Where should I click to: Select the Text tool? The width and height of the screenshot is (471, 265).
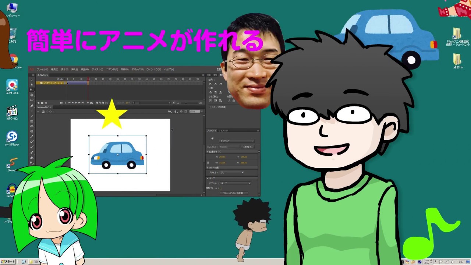(x=32, y=111)
